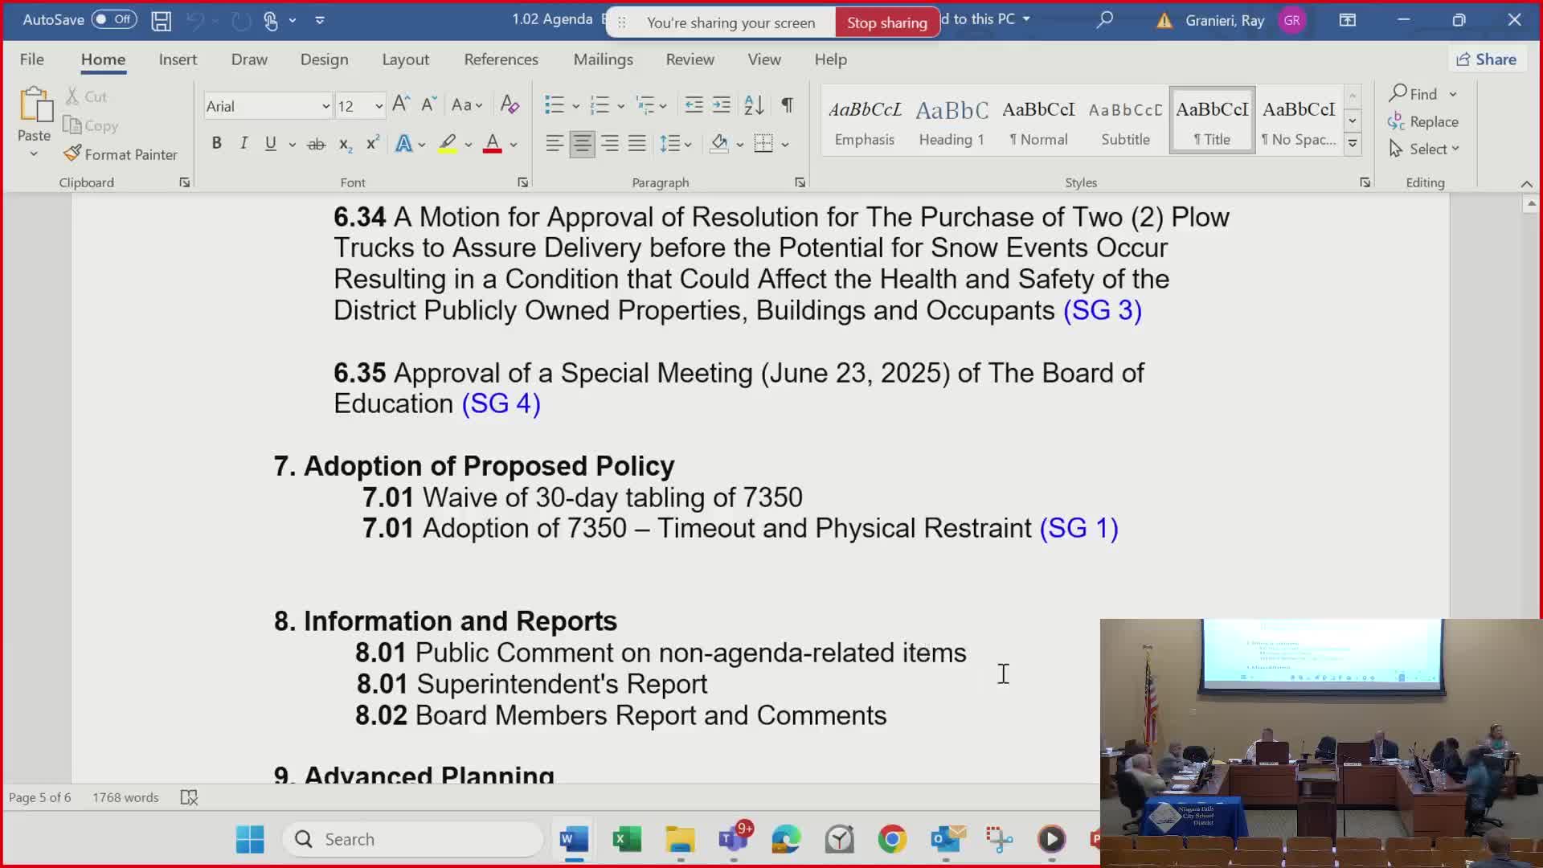The height and width of the screenshot is (868, 1543).
Task: Toggle Italic formatting
Action: [244, 144]
